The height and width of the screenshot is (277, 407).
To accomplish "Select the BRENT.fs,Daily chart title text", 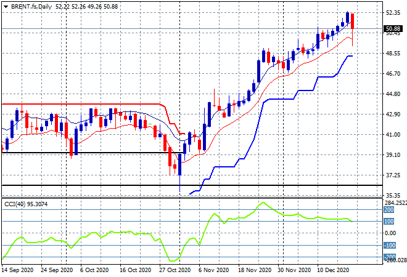I will pos(31,7).
